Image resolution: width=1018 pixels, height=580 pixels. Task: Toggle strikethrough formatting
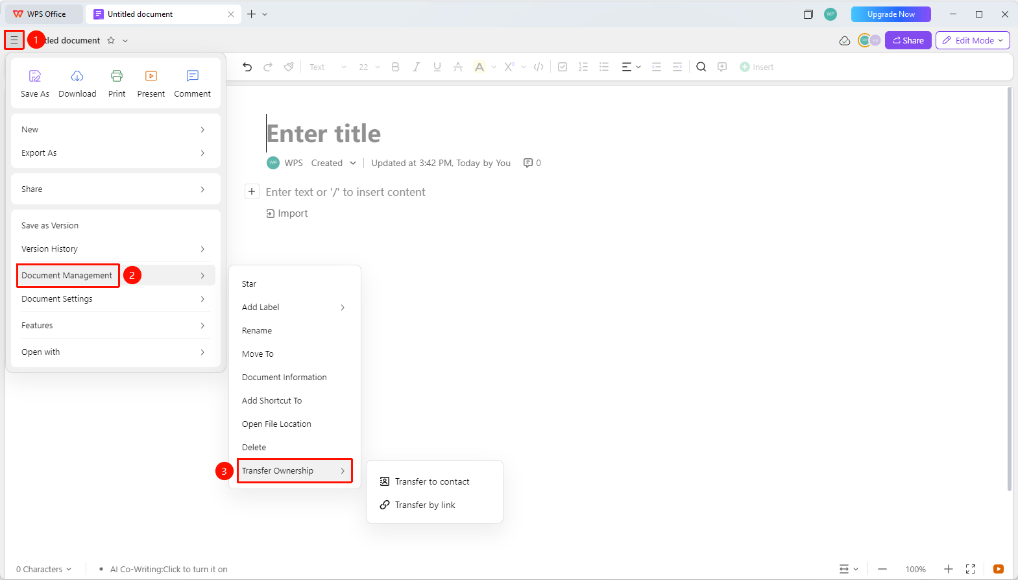coord(458,67)
